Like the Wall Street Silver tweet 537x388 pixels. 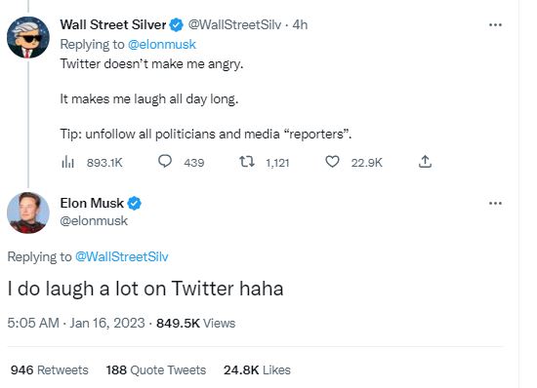coord(332,162)
